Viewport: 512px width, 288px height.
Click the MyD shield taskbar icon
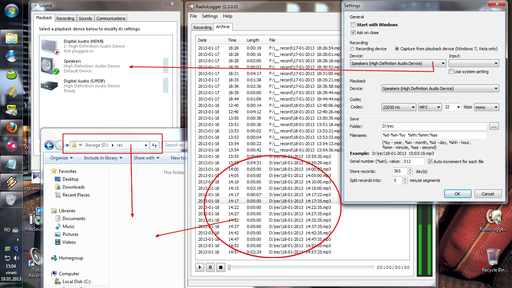pyautogui.click(x=12, y=110)
